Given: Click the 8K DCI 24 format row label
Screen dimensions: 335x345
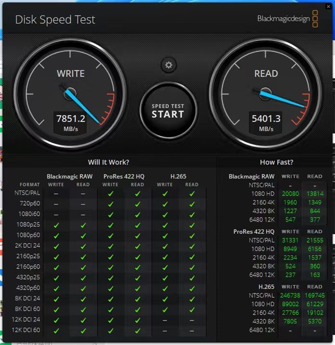Looking at the screenshot, I should pos(27,299).
